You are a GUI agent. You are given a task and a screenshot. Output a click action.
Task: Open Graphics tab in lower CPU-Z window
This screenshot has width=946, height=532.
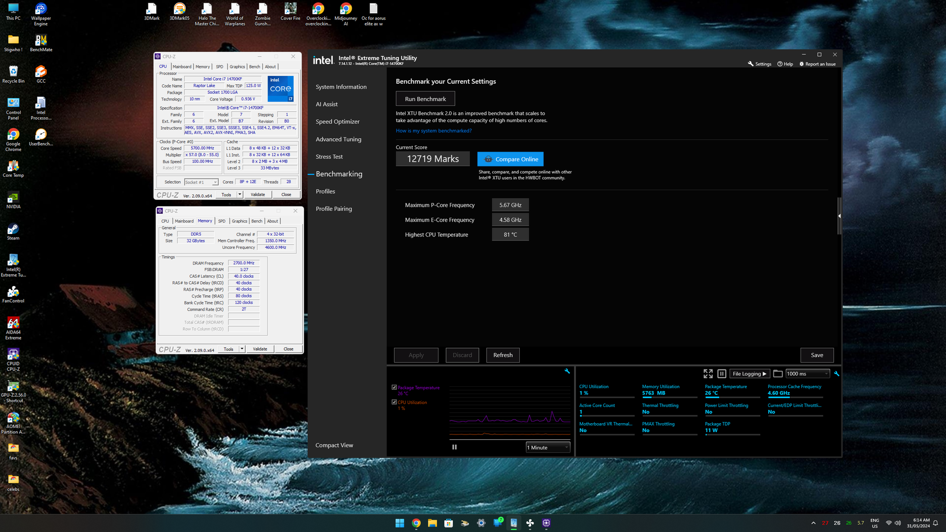click(x=239, y=221)
